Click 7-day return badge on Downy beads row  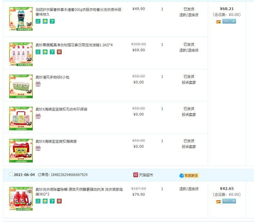click(52, 21)
